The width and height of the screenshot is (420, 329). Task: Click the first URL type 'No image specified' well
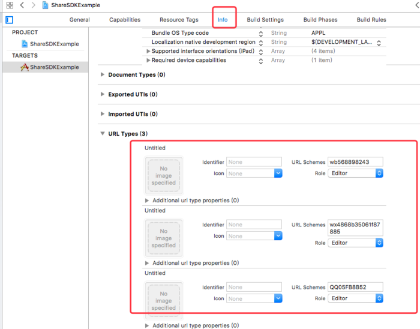click(x=164, y=175)
